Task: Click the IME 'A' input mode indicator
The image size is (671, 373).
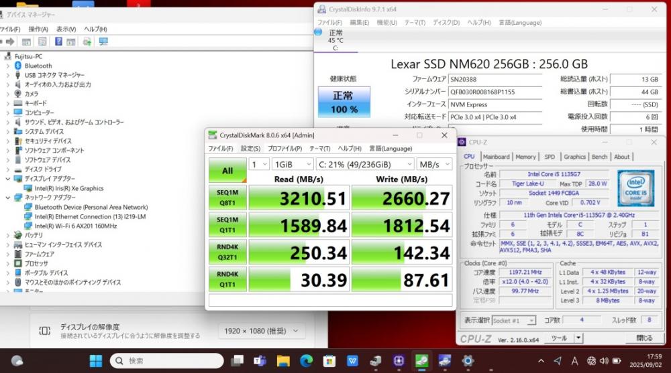Action: [574, 361]
